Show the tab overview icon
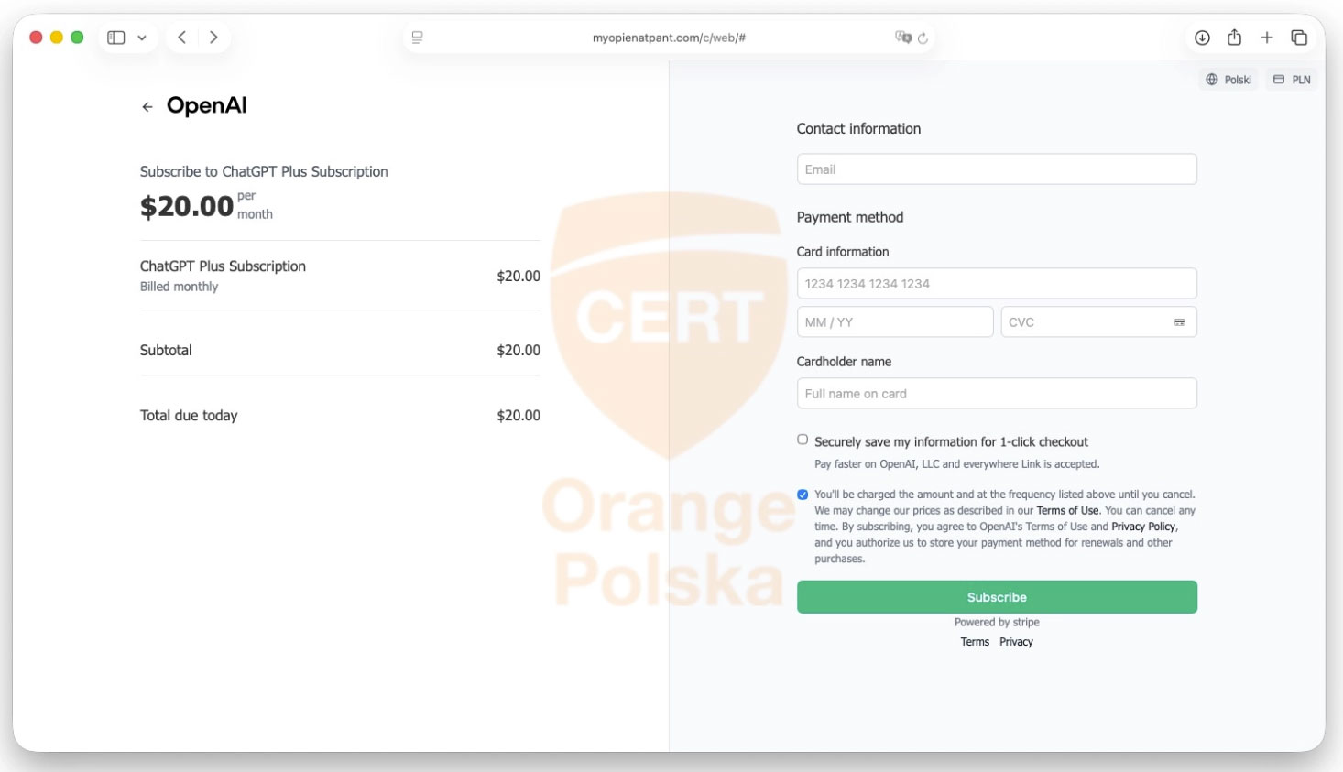 pyautogui.click(x=1299, y=38)
